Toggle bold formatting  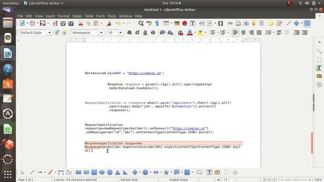pos(130,32)
